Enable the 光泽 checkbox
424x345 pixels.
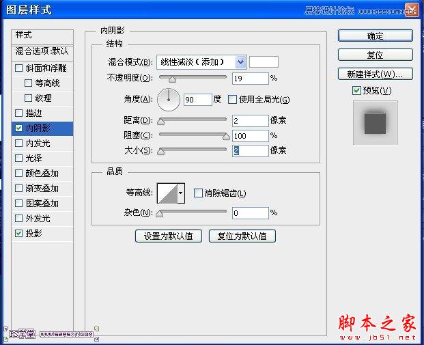tap(18, 158)
